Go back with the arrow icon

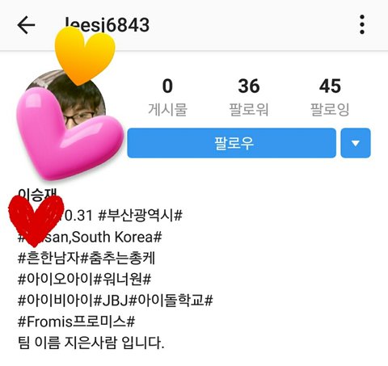26,25
